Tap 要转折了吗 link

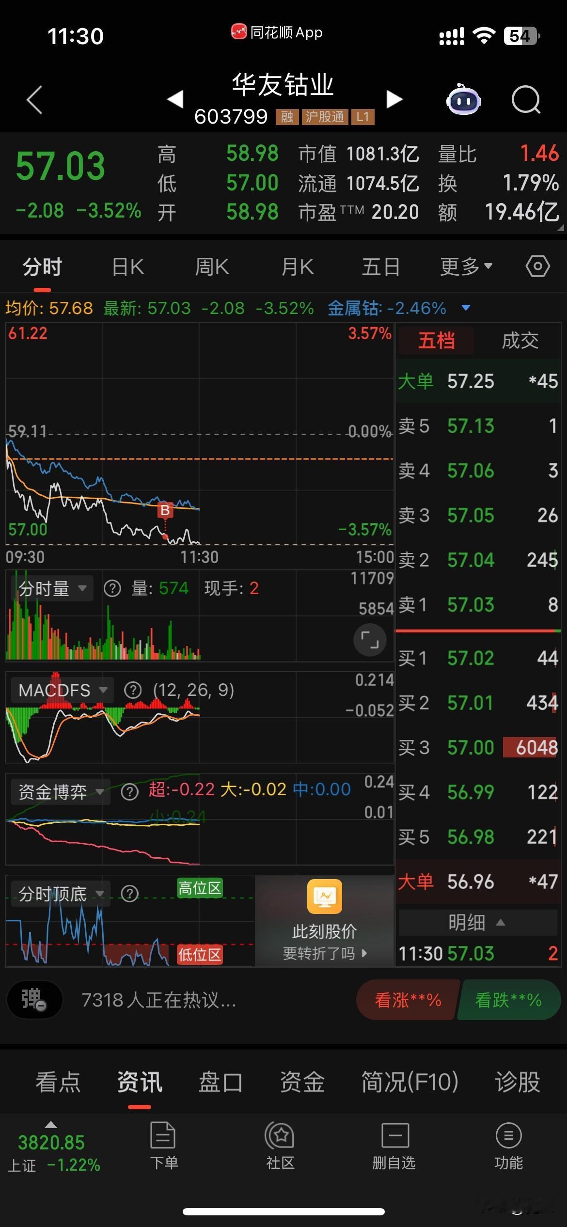pyautogui.click(x=325, y=954)
